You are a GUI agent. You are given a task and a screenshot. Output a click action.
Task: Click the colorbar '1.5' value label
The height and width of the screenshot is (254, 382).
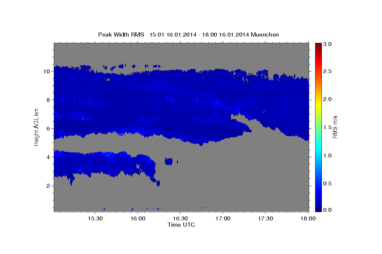click(x=328, y=127)
